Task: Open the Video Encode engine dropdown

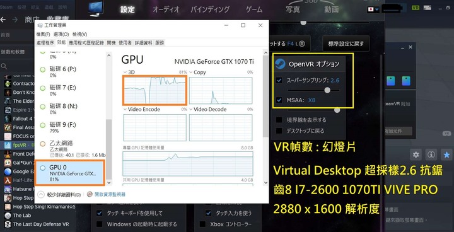Action: [x=125, y=110]
